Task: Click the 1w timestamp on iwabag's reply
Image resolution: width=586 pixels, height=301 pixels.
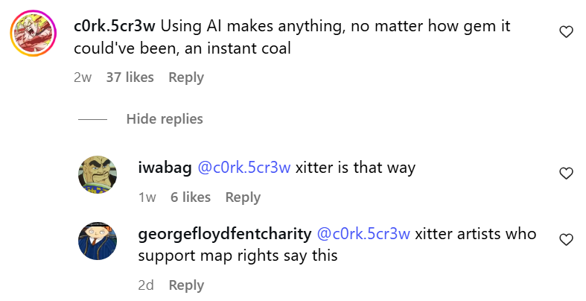Action: 147,197
